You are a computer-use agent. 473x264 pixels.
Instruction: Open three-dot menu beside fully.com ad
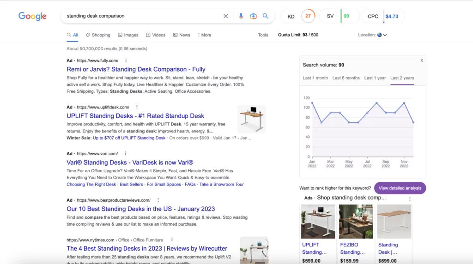click(126, 60)
